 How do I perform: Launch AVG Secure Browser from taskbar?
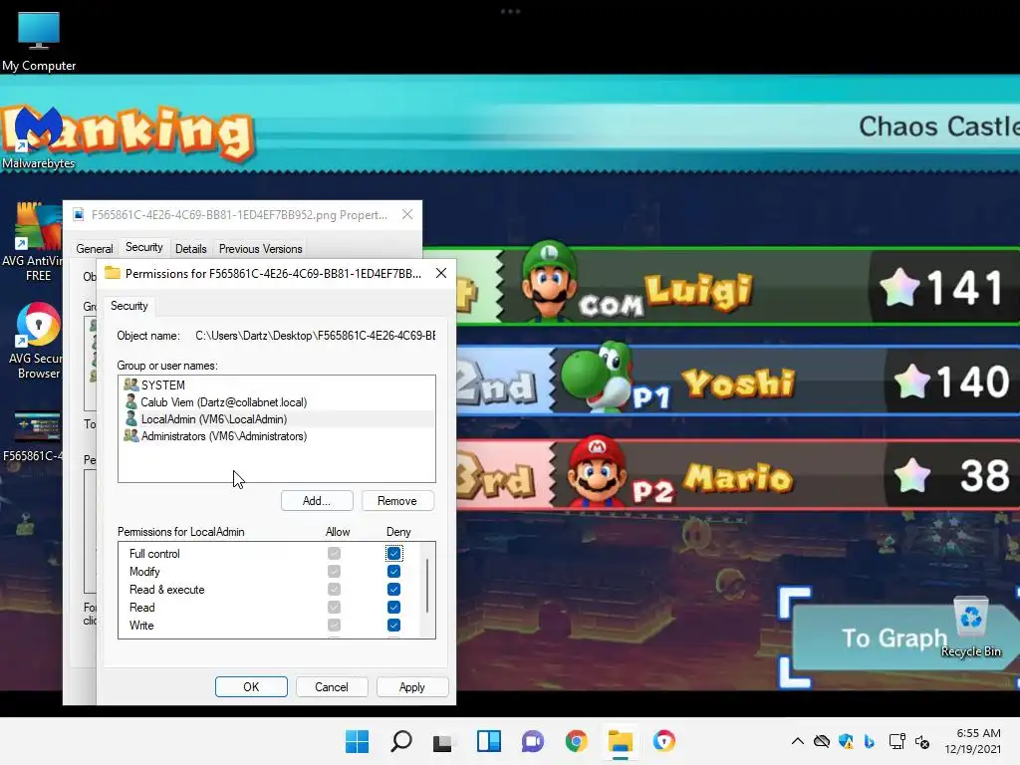tap(664, 741)
